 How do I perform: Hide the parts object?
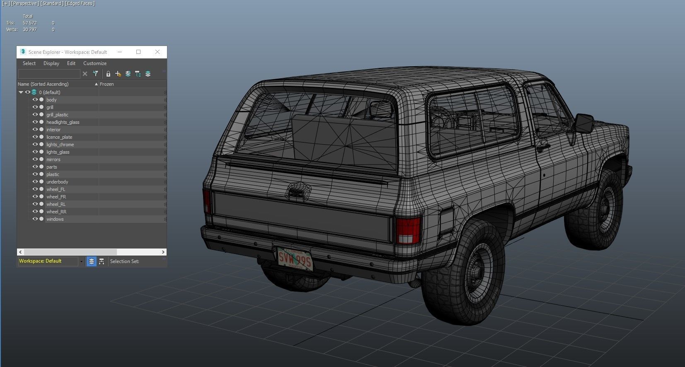[x=35, y=167]
